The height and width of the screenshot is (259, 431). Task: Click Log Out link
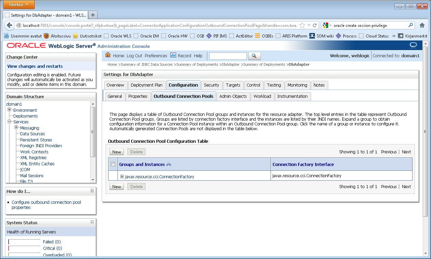pos(134,56)
